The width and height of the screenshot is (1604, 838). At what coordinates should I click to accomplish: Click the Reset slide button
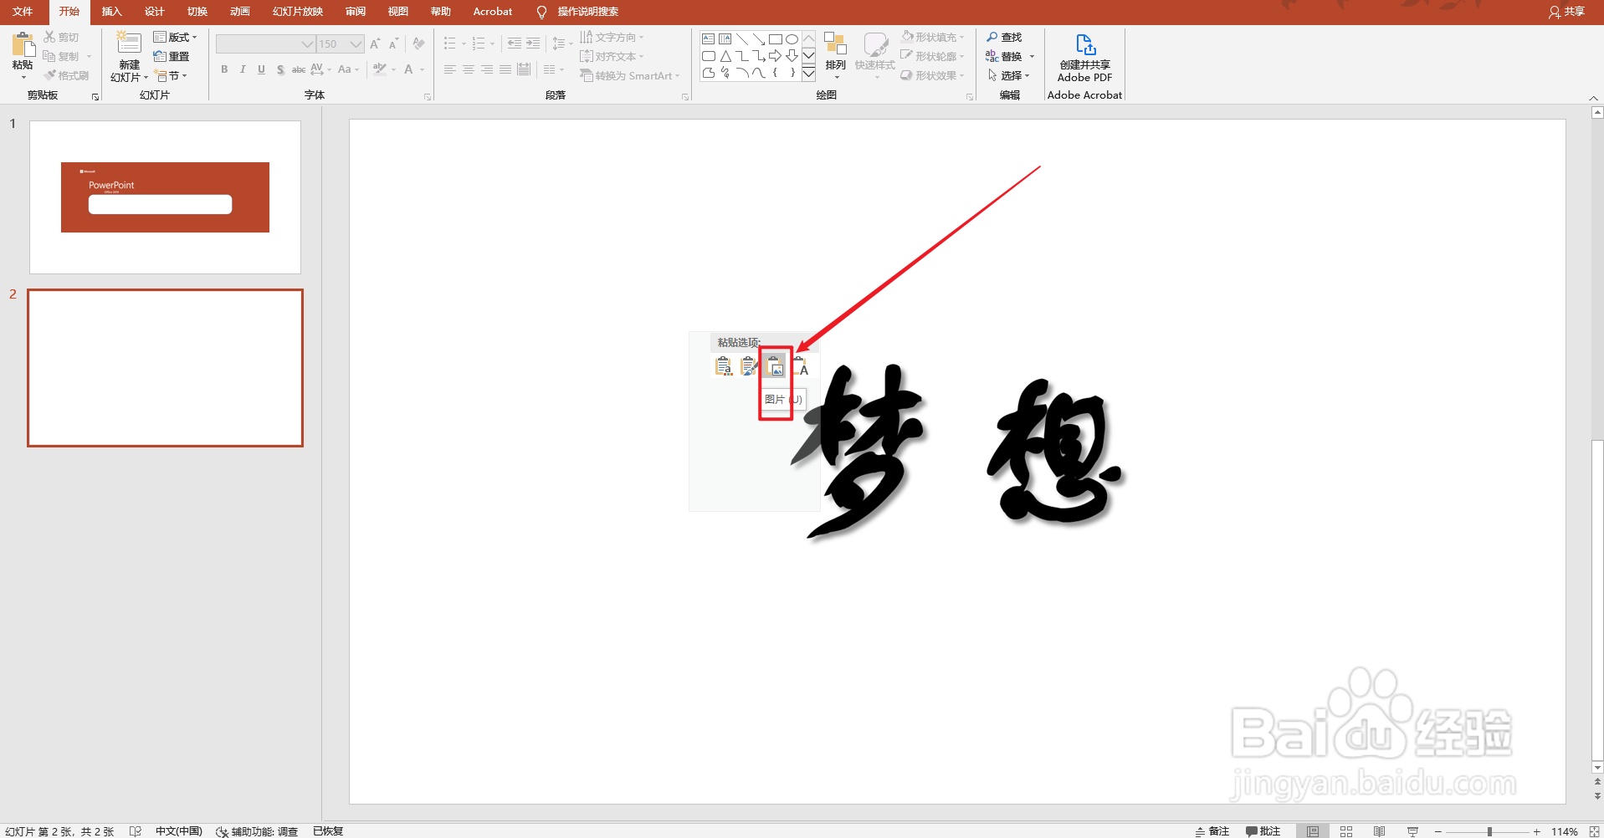pyautogui.click(x=172, y=56)
